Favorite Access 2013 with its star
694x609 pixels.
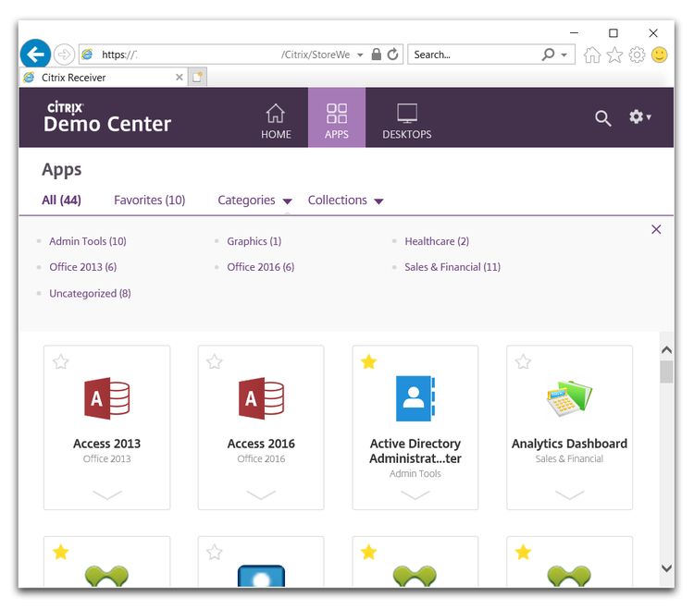pyautogui.click(x=61, y=362)
